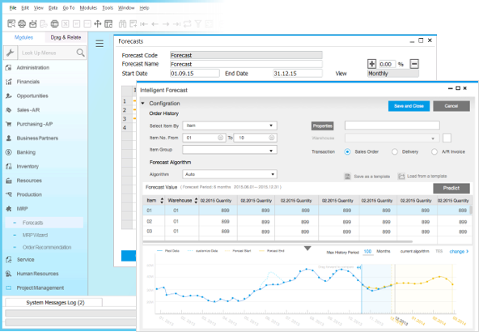Image resolution: width=479 pixels, height=332 pixels.
Task: Click the Save as a template icon
Action: [347, 177]
